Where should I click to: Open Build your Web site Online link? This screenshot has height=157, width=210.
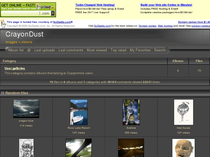click(x=166, y=5)
